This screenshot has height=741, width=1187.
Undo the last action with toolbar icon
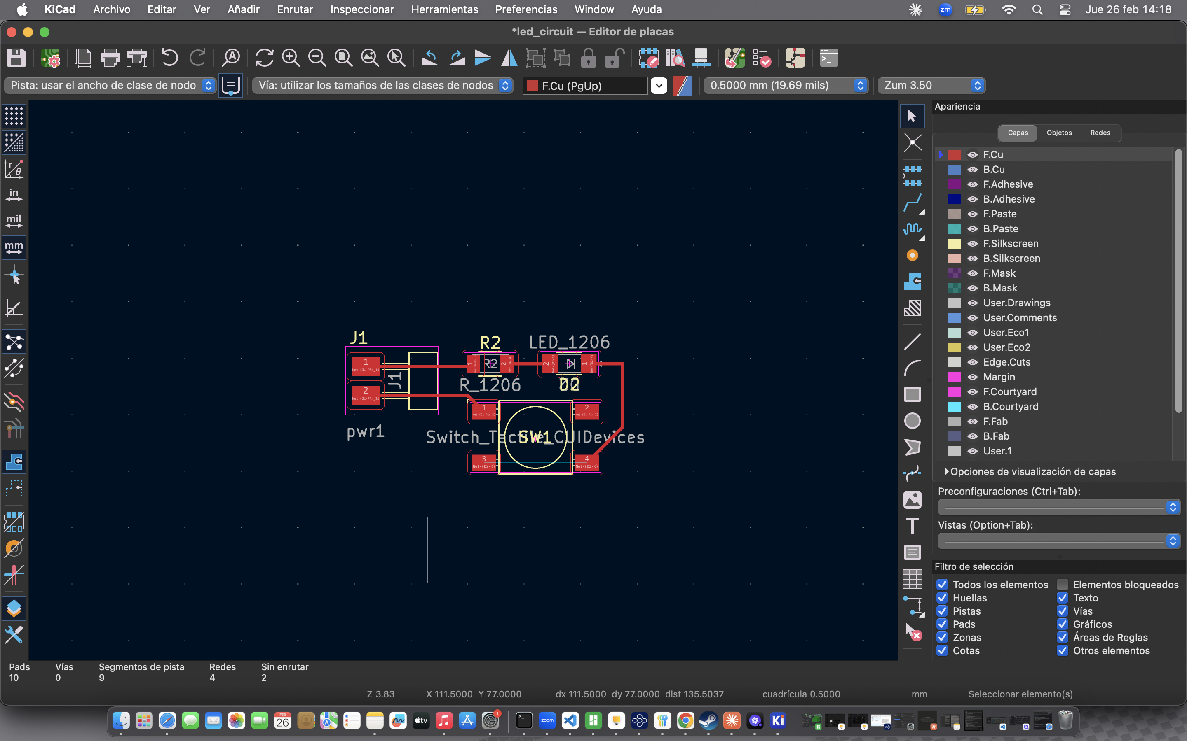point(169,57)
